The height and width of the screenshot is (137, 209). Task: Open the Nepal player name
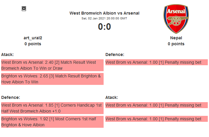[176, 38]
